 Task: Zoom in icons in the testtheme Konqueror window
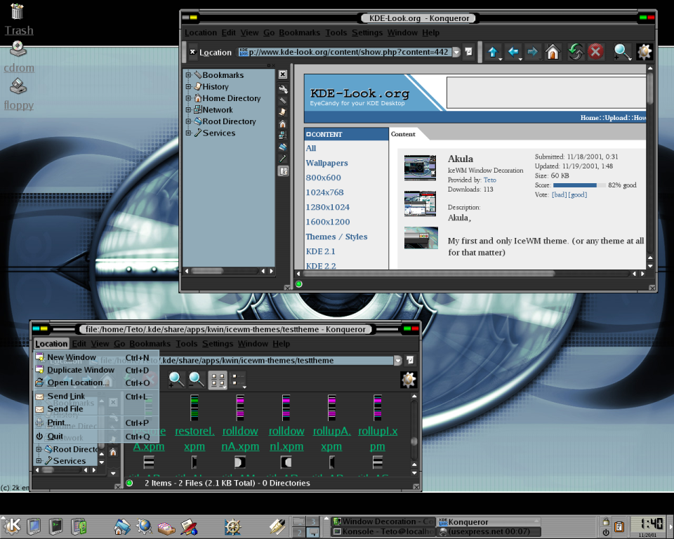(x=176, y=380)
